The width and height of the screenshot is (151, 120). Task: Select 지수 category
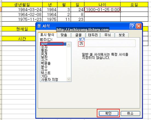click(x=53, y=70)
